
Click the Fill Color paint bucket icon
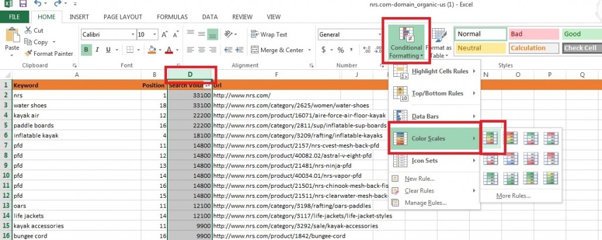pyautogui.click(x=152, y=50)
